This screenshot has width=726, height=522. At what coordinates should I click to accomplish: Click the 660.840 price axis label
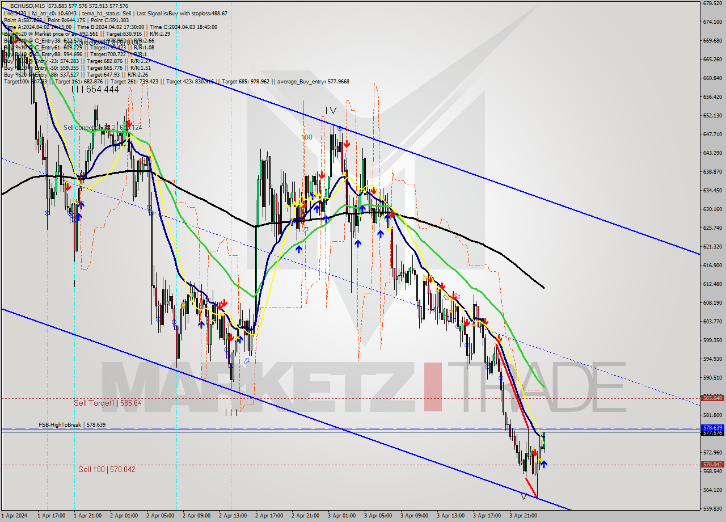(712, 78)
